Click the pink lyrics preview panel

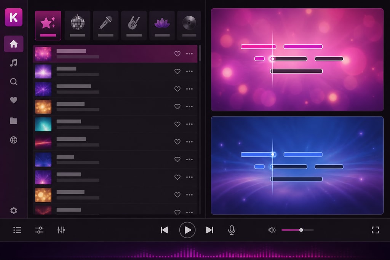297,60
